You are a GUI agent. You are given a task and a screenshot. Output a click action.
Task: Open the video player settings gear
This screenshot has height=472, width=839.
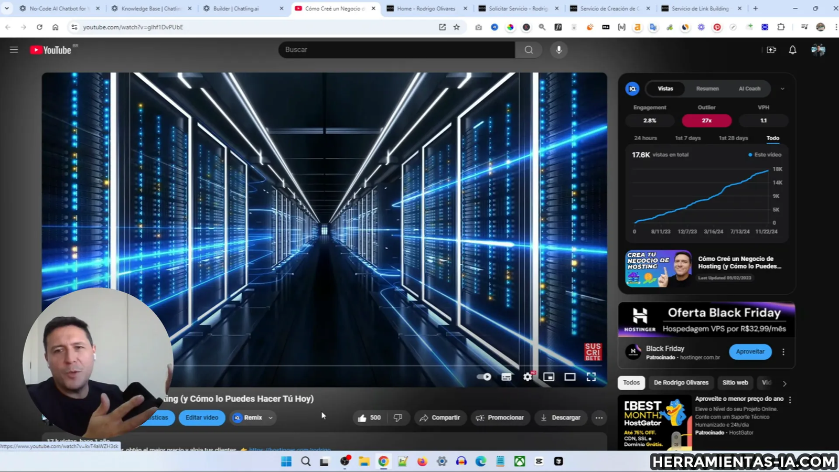click(x=528, y=377)
